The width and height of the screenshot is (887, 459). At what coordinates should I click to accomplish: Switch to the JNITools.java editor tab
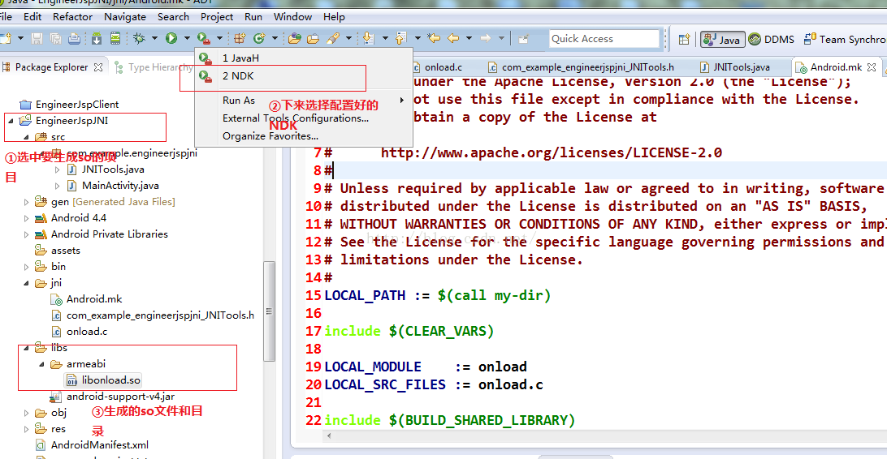[x=741, y=67]
